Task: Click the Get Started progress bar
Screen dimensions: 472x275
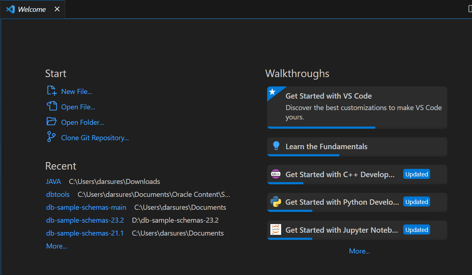Action: (x=321, y=127)
